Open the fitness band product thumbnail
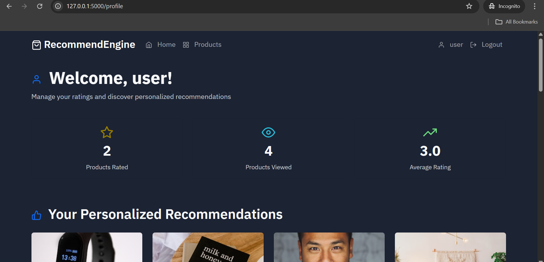Viewport: 544px width, 262px height. [87, 247]
